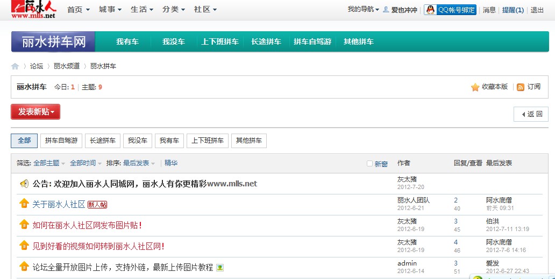Switch to the 拼车自驾游 category tab

click(x=61, y=141)
